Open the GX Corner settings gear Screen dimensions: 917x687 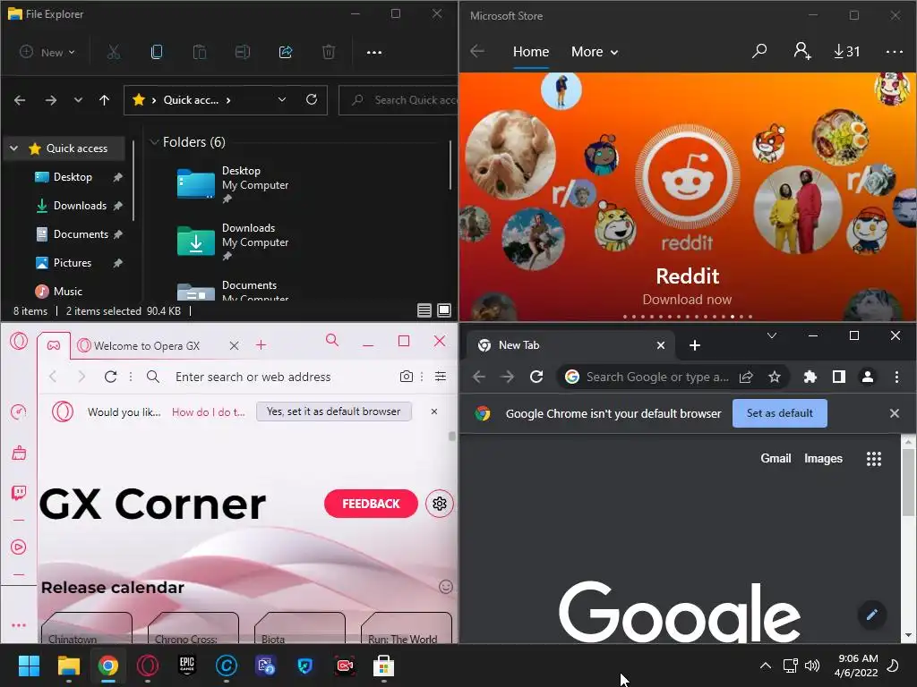[440, 504]
